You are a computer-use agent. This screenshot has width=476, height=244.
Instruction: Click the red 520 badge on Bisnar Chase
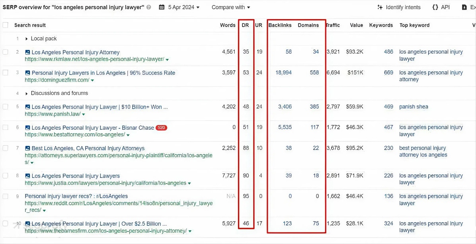tap(161, 128)
